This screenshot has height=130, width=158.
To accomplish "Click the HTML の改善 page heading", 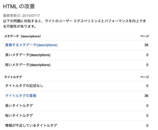I will click(19, 6).
